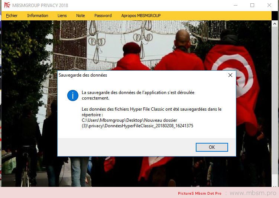The image size is (279, 198).
Task: Click the Sauvegarde des données dialog title bar
Action: [141, 75]
